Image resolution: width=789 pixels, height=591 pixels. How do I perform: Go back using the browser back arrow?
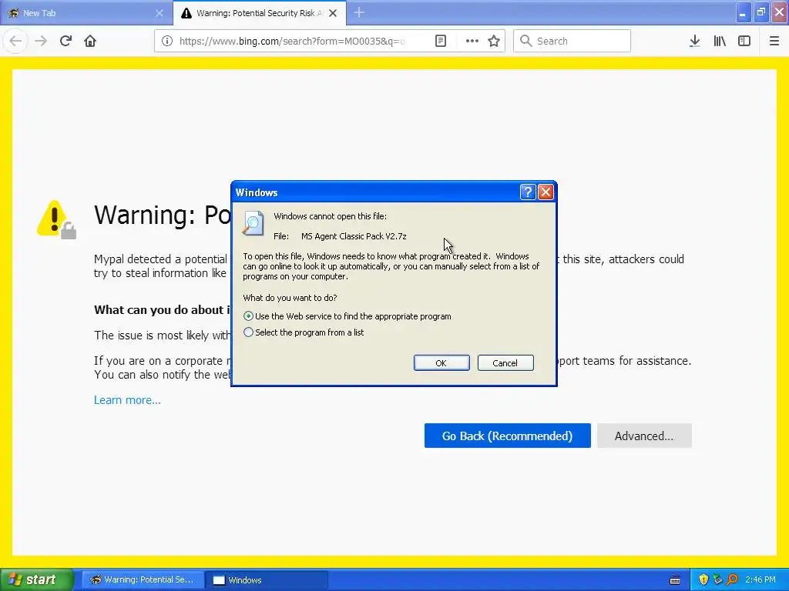15,42
